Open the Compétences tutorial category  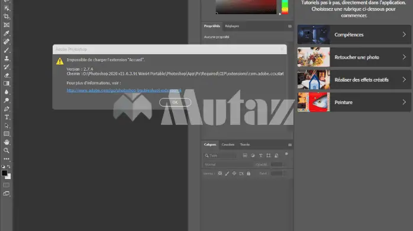click(354, 34)
